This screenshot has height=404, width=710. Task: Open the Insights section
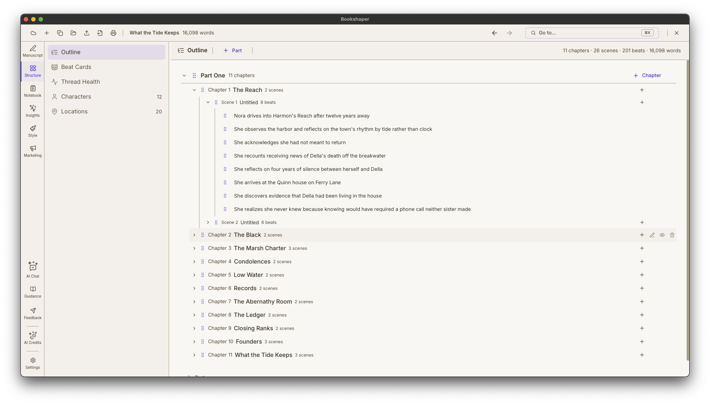pyautogui.click(x=33, y=111)
